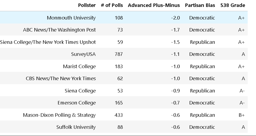The image size is (256, 136).
Task: Click the # of Polls column header
Action: coord(112,5)
